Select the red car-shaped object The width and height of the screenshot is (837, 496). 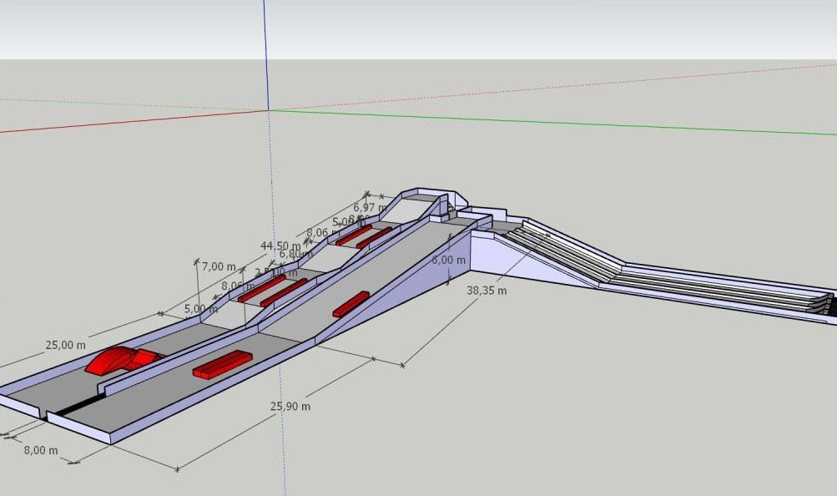124,359
